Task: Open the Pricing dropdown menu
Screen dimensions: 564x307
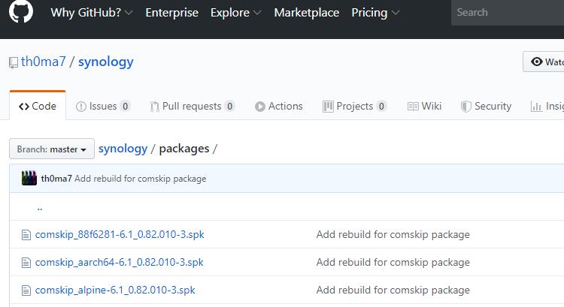Action: [375, 13]
